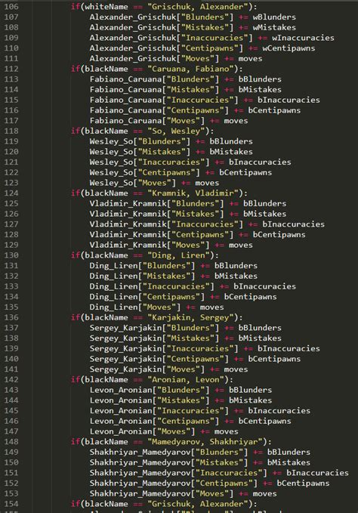Click Ding_Liren on the "Blunders" line
Image resolution: width=358 pixels, height=513 pixels.
pyautogui.click(x=114, y=266)
